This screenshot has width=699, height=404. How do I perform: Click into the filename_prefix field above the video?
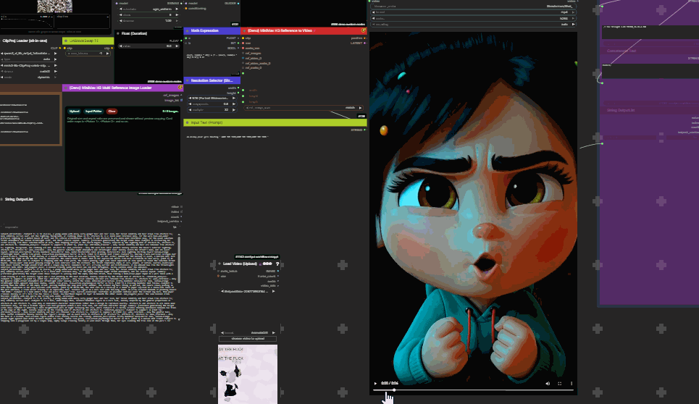(x=474, y=7)
